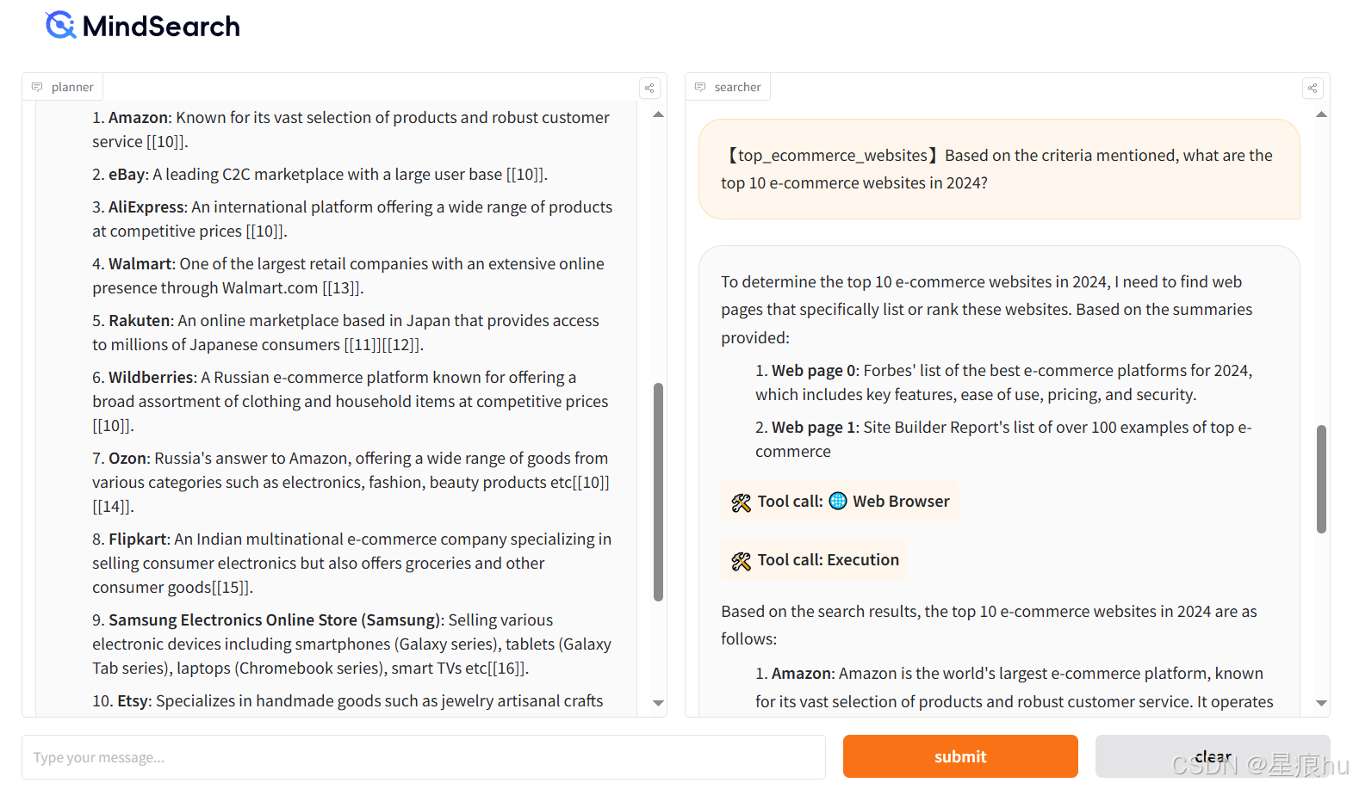Click the Rakuten list entry
The width and height of the screenshot is (1353, 789).
tap(346, 332)
